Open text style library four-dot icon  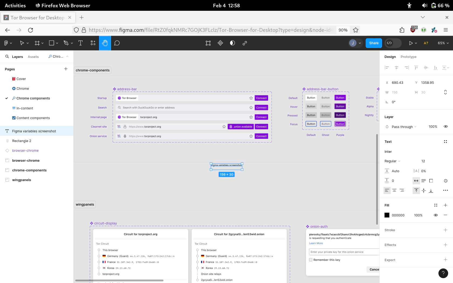[445, 142]
